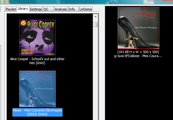Open the Settings tab
173x120 pixels.
pos(36,9)
